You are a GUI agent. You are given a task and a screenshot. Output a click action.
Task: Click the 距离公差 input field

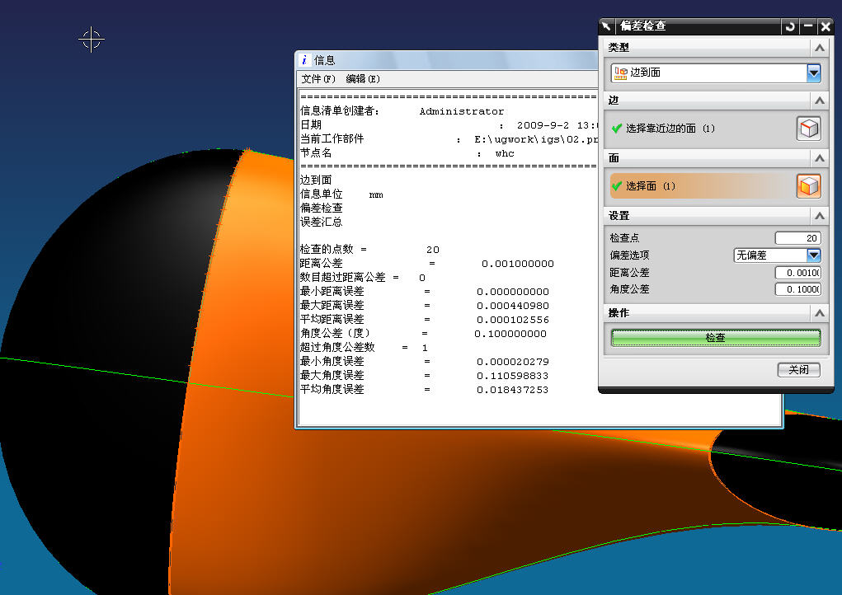click(797, 273)
